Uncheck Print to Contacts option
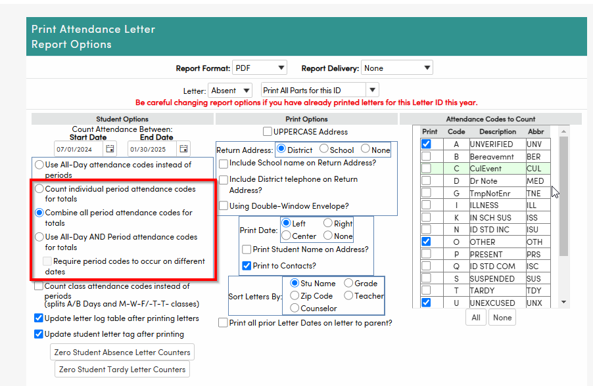This screenshot has height=386, width=593. [x=247, y=265]
